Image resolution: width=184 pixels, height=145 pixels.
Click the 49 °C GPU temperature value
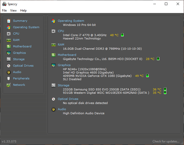coord(139,76)
